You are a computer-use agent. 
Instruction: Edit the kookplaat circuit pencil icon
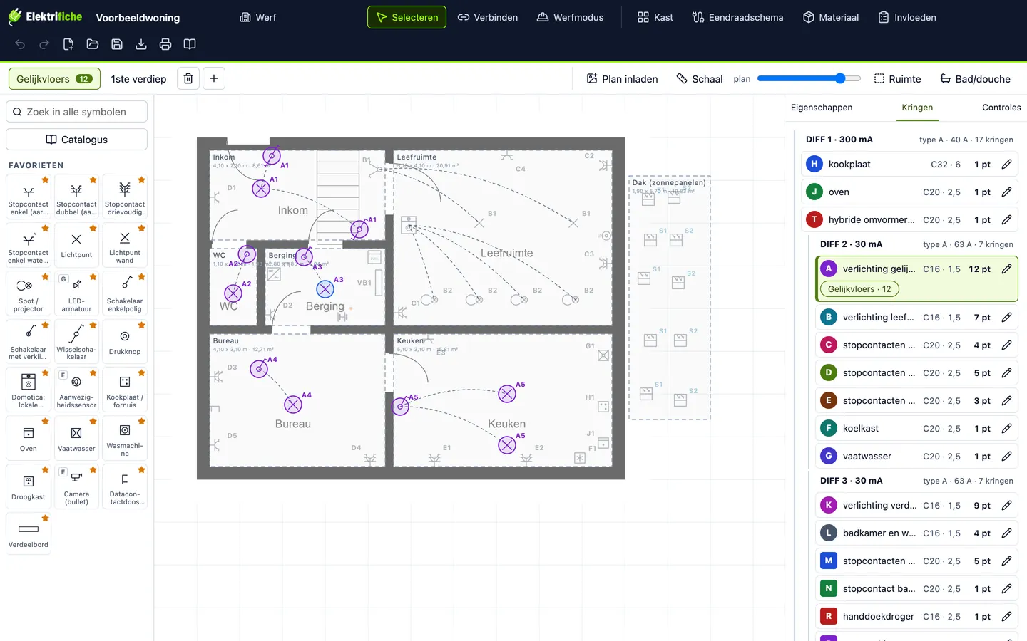pyautogui.click(x=1006, y=165)
